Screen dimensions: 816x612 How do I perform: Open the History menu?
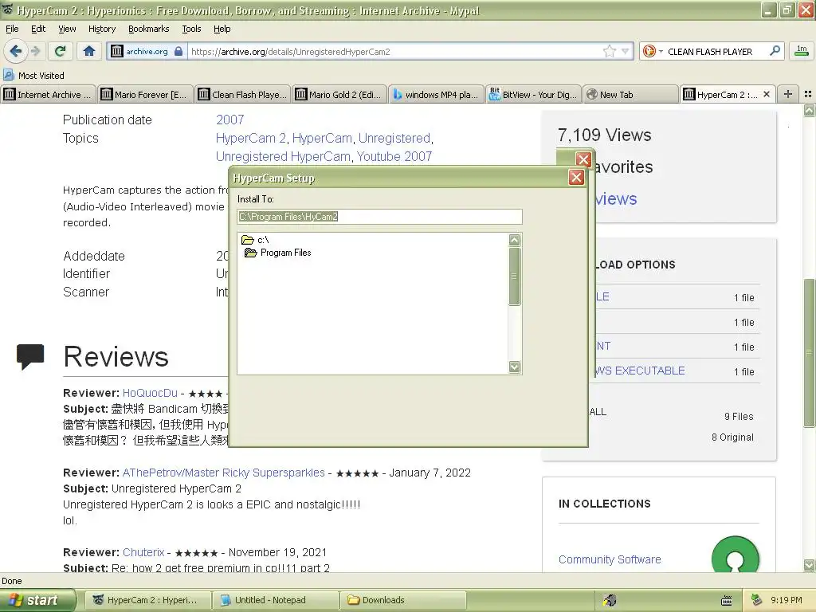click(x=101, y=29)
